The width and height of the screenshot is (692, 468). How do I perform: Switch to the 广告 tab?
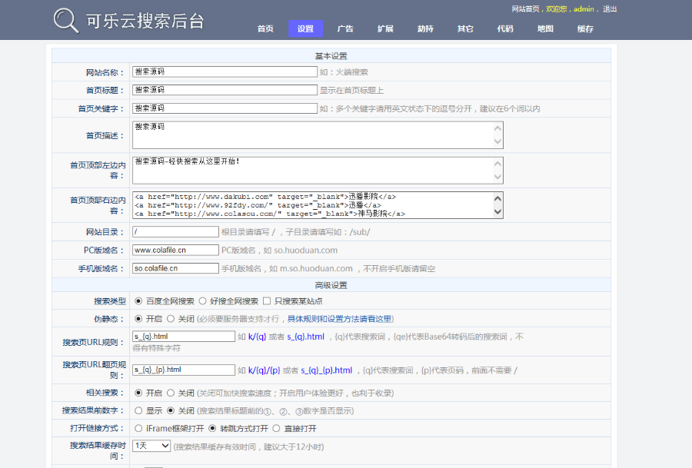coord(345,29)
